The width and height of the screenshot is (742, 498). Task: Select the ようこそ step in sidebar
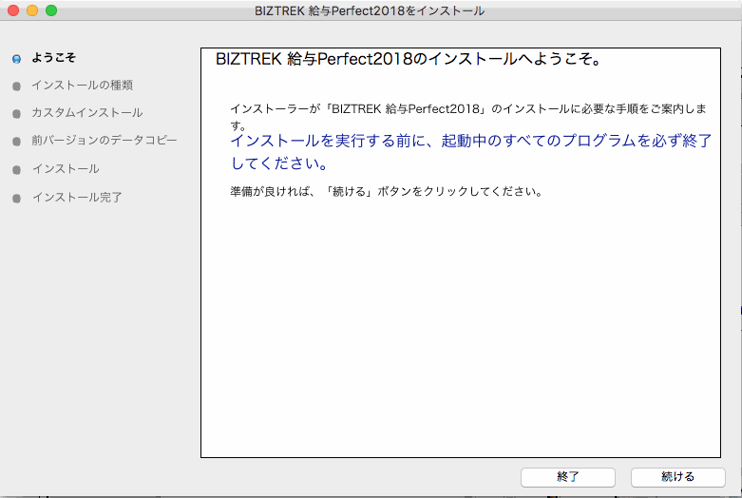click(53, 57)
